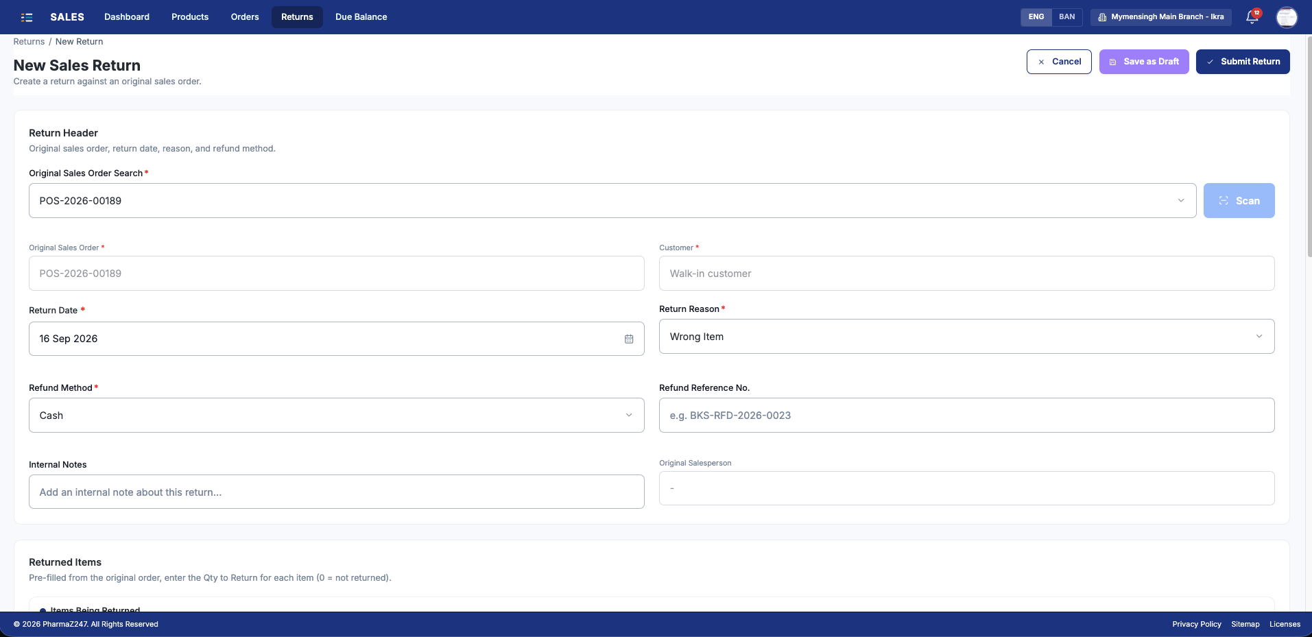The width and height of the screenshot is (1312, 637).
Task: Click Save as Draft
Action: [1144, 62]
